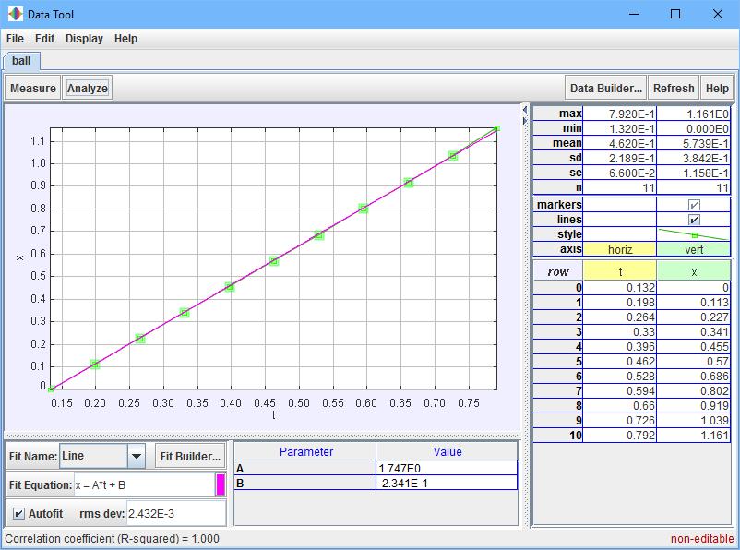Screen dimensions: 740x550
Task: Click the Fit Builder button
Action: pos(190,456)
